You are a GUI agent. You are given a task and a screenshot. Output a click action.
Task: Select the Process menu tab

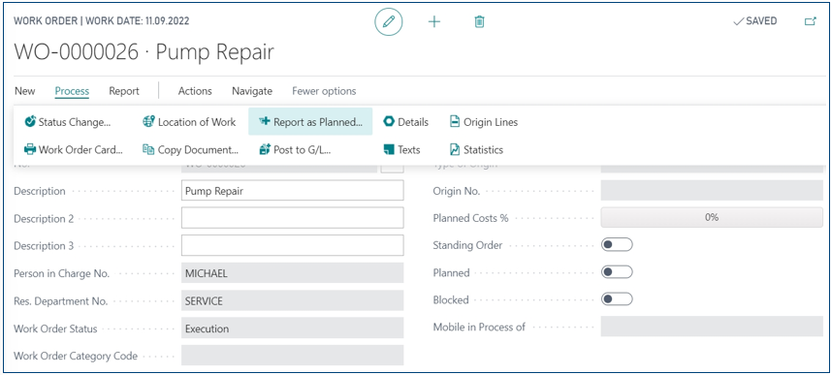tap(72, 91)
